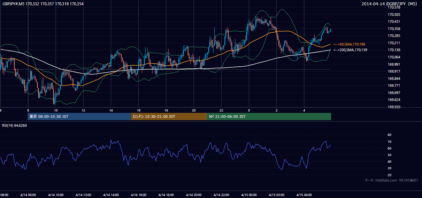Click the 4/14 10:00 bottom date label

(x=56, y=195)
